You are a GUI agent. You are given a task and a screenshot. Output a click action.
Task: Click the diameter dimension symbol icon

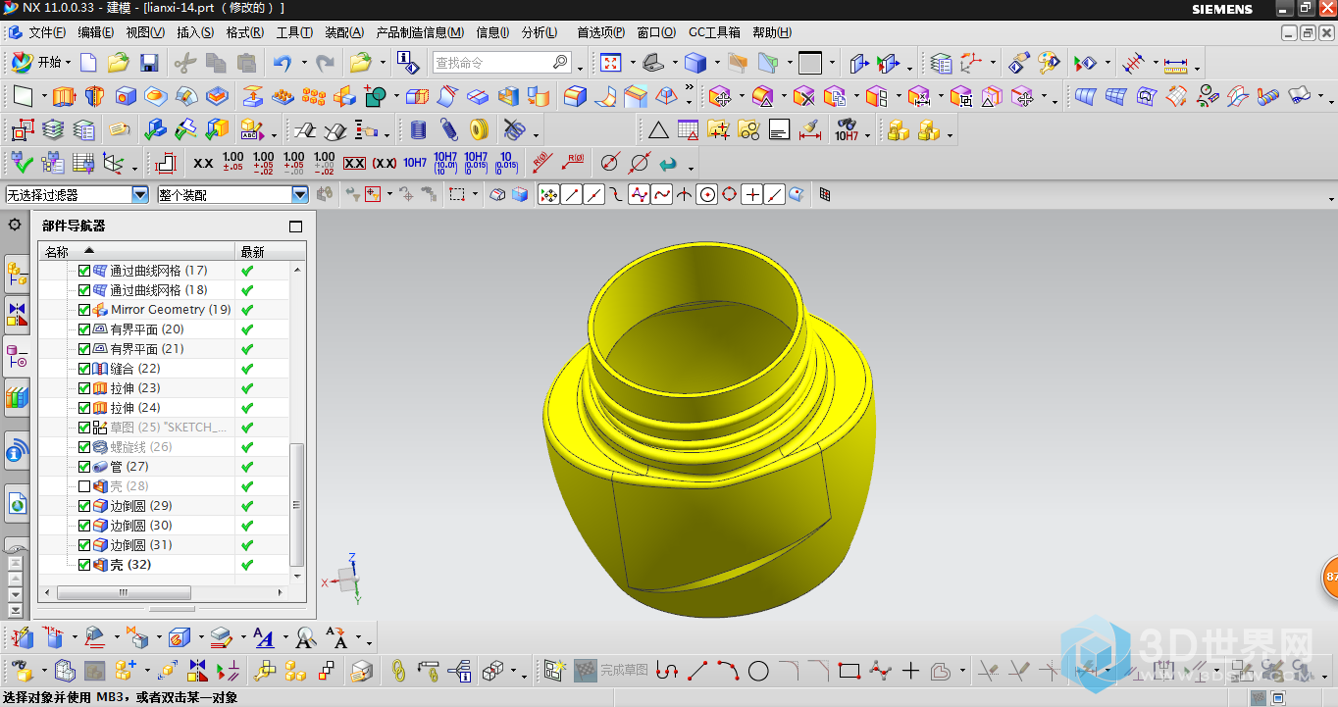coord(610,163)
